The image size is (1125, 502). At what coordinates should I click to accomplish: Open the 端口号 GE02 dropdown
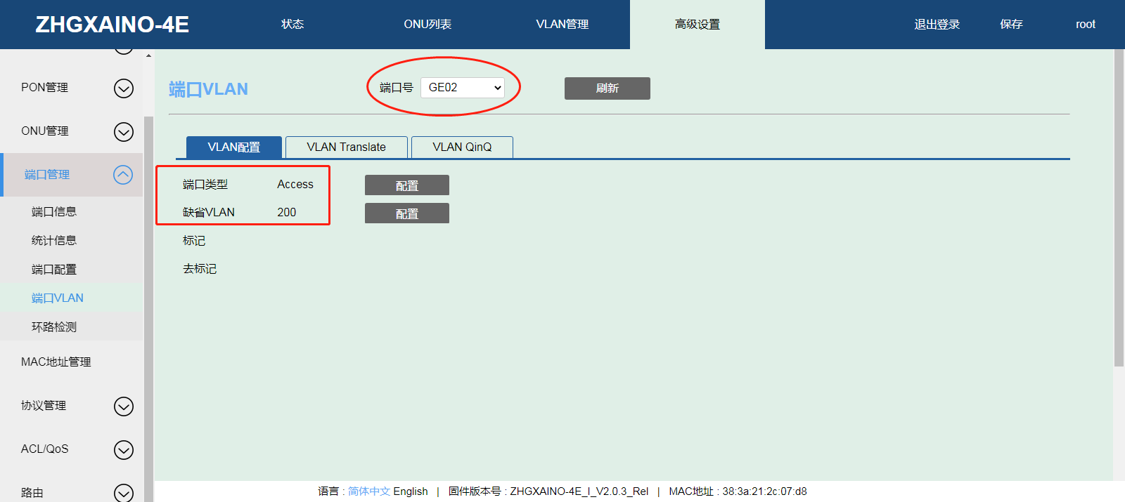tap(463, 88)
